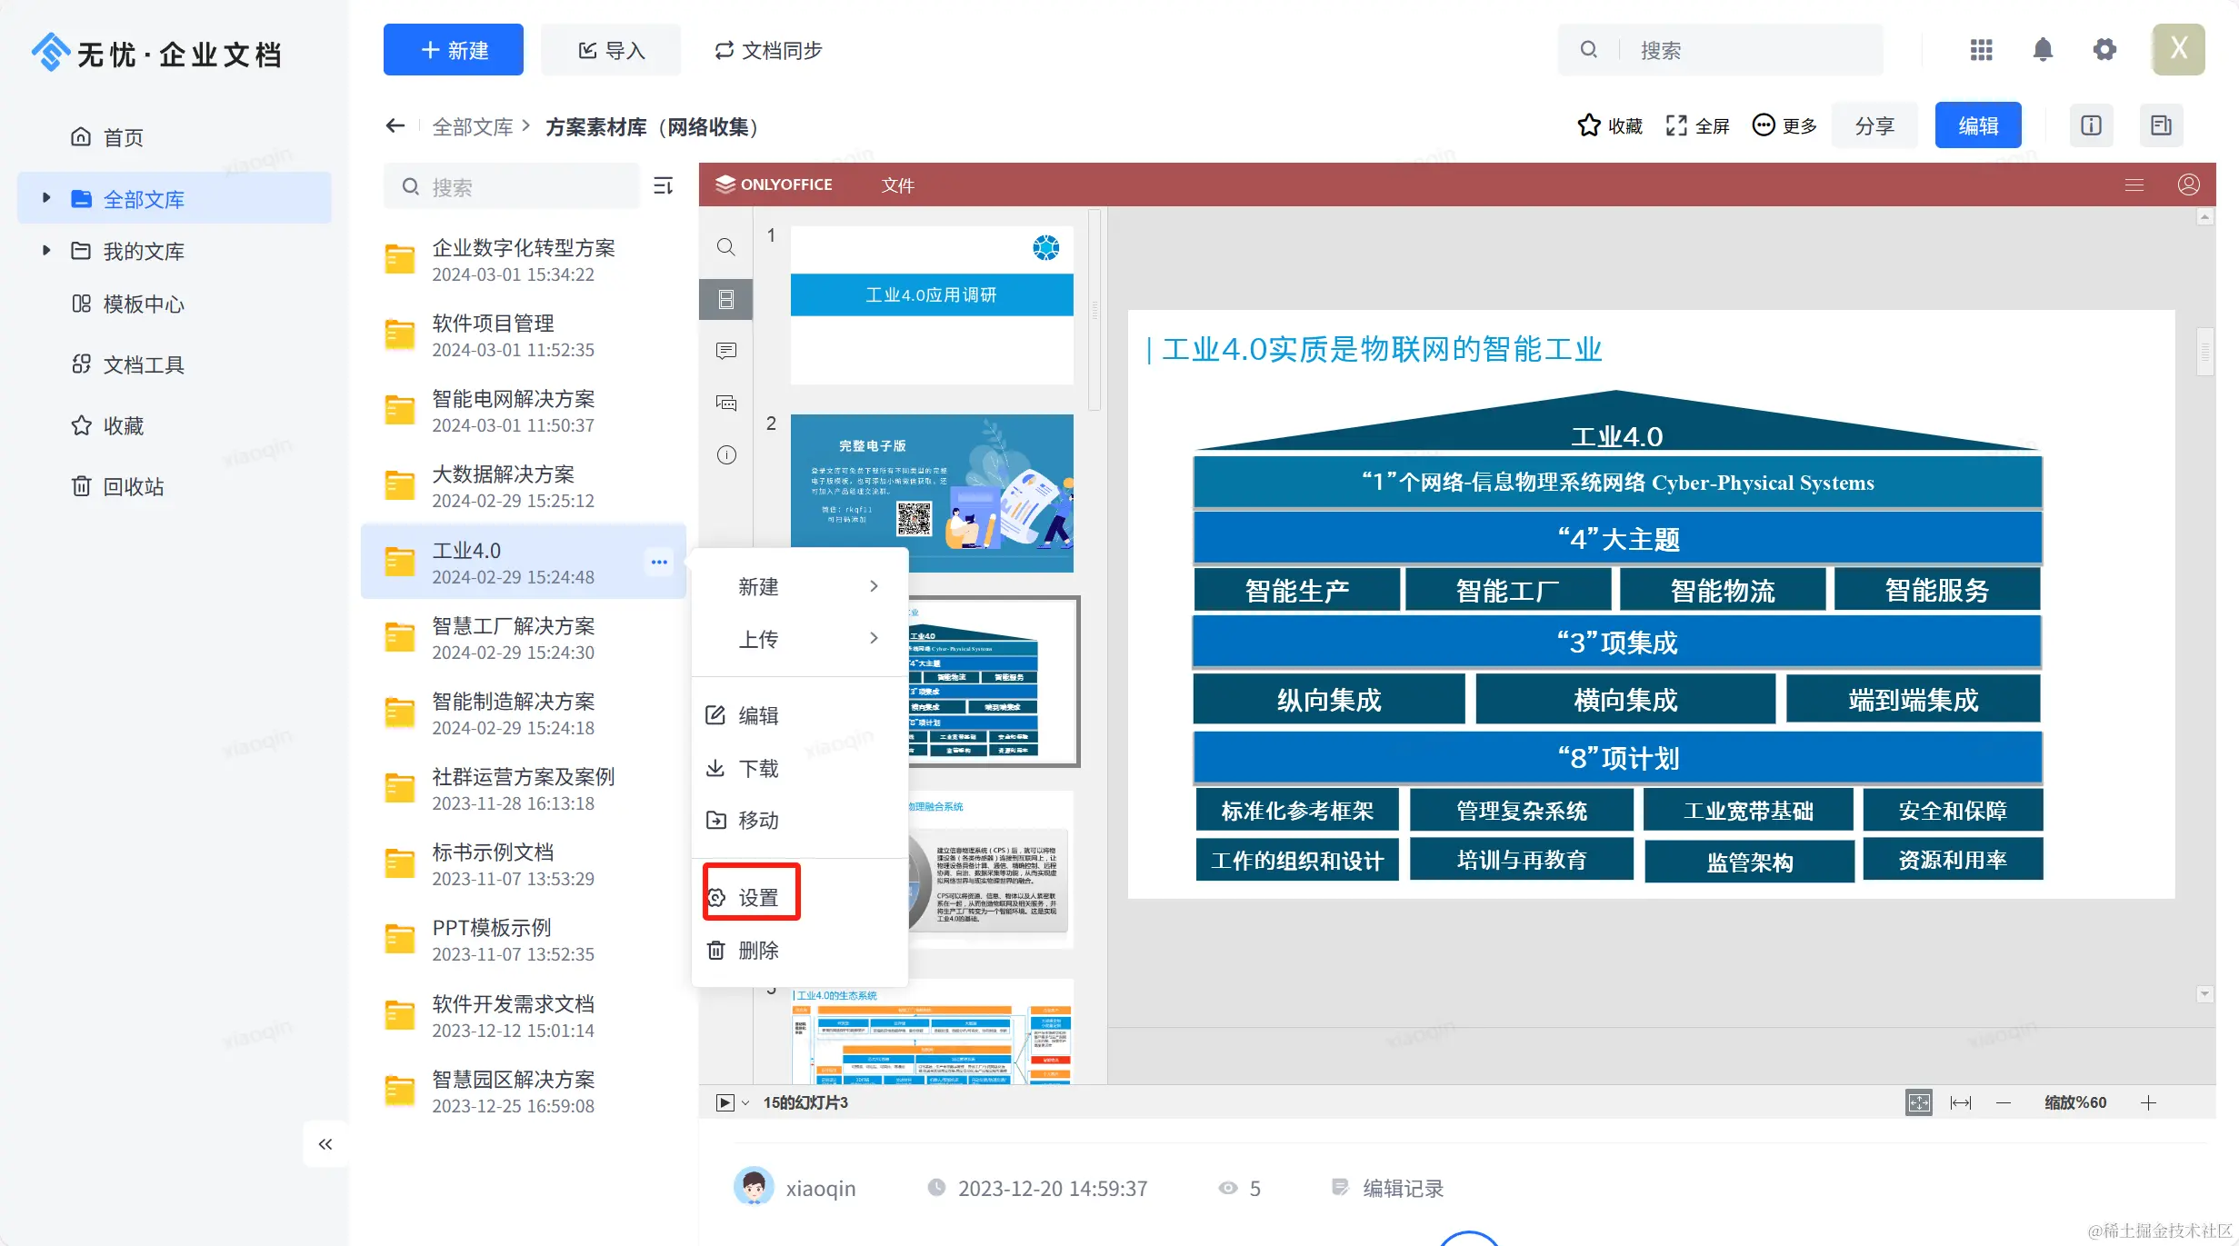This screenshot has width=2239, height=1246.
Task: Click the fit-to-slide zoom icon
Action: tap(1918, 1102)
